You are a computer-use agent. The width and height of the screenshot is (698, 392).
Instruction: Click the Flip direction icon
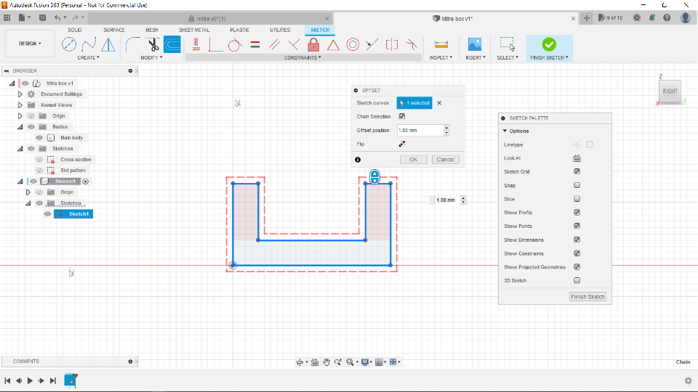(x=401, y=144)
